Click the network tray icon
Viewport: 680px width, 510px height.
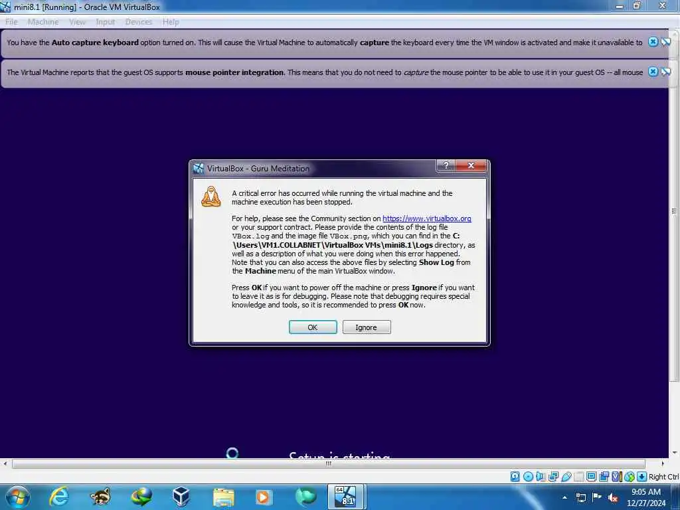[x=580, y=497]
